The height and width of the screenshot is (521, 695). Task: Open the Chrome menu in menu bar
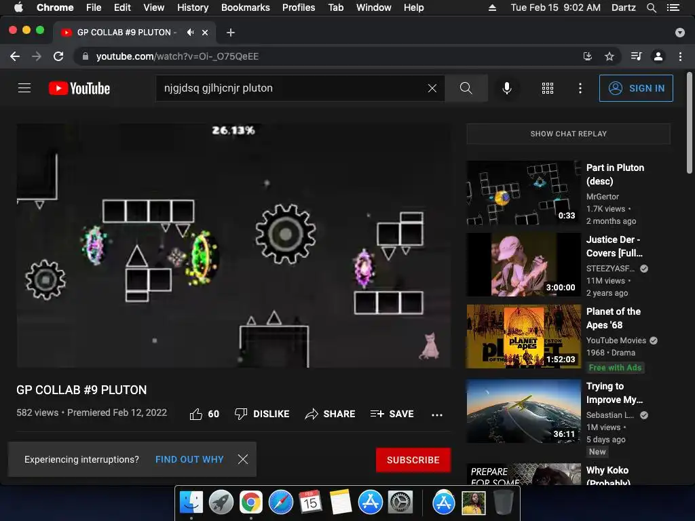click(55, 7)
